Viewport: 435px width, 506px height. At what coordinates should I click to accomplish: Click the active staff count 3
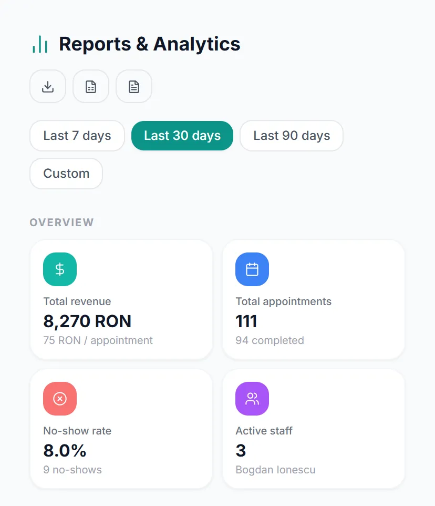(x=241, y=450)
